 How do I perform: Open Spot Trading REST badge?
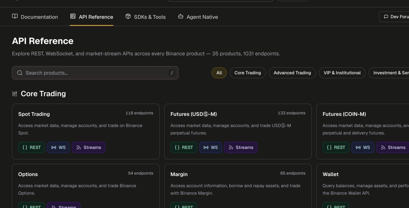(x=32, y=147)
